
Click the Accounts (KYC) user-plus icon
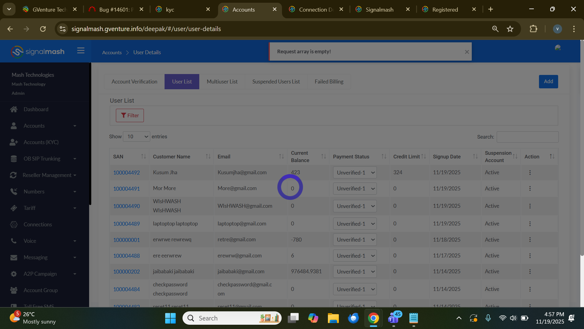[14, 142]
